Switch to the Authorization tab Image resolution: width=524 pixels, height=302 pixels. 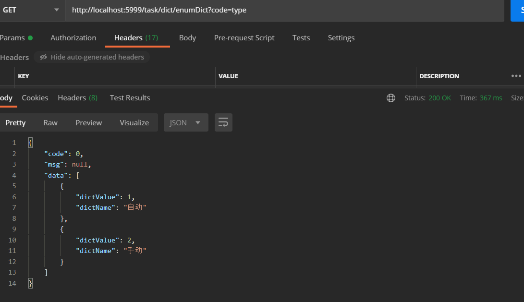pyautogui.click(x=73, y=38)
